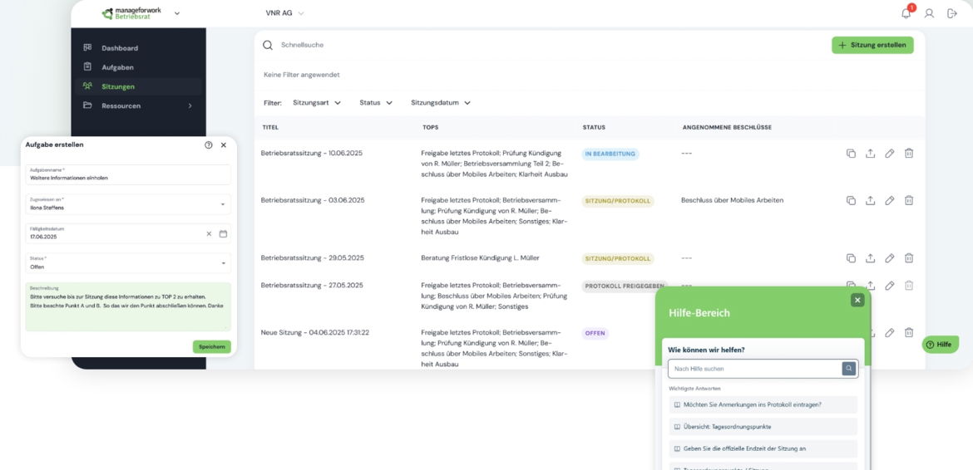
Task: Click Beratung Fristlose Kündigung L. Müller
Action: 481,258
